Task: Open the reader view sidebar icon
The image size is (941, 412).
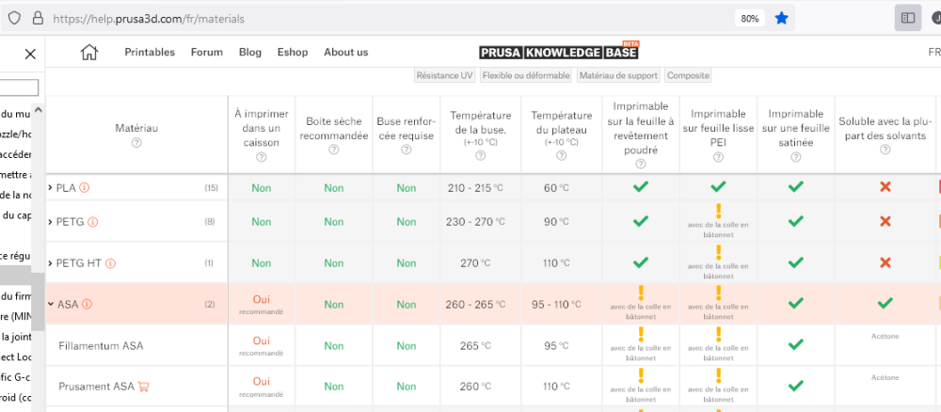Action: (x=908, y=18)
